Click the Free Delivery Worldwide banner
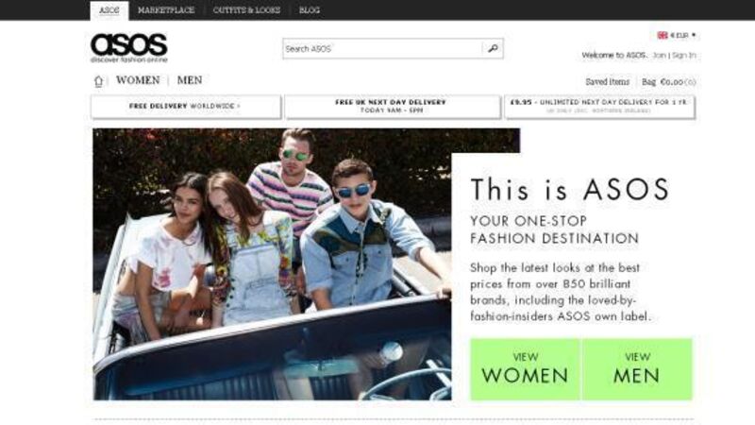 pyautogui.click(x=185, y=107)
